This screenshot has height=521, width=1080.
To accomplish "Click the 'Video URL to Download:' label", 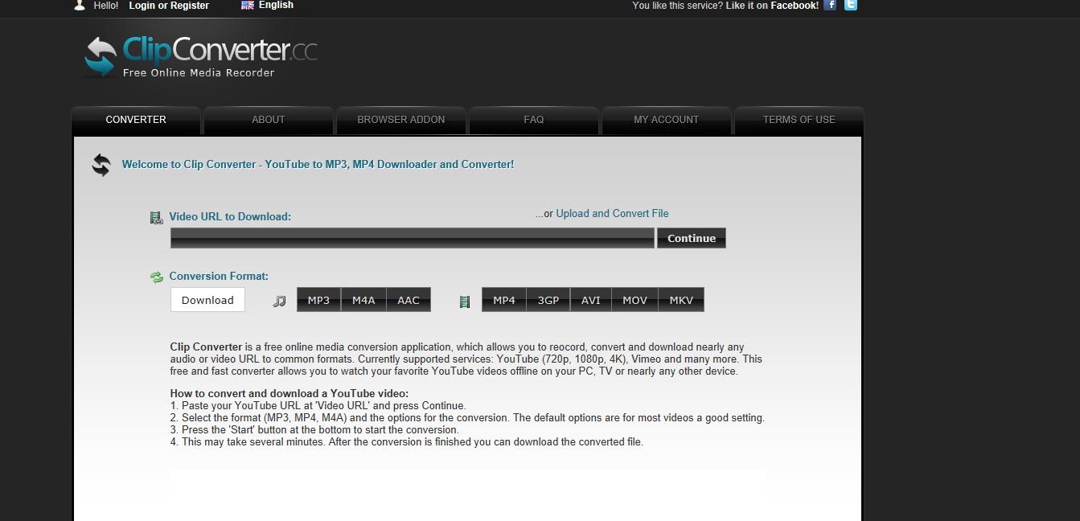I will coord(230,216).
